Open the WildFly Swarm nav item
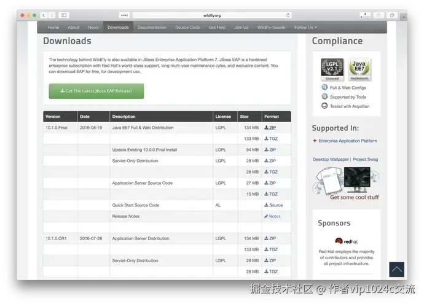 coord(271,27)
